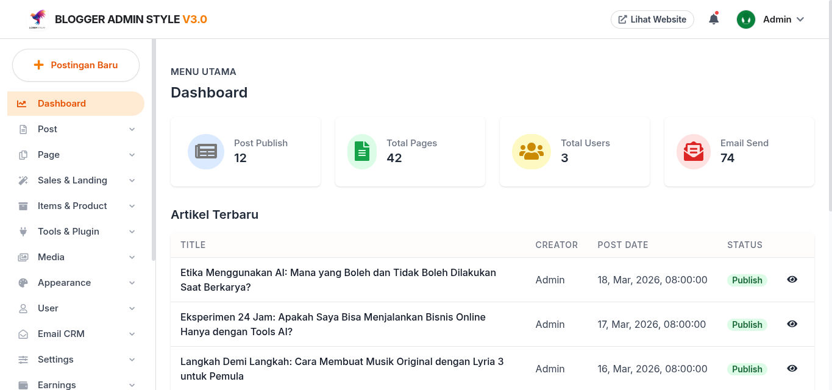
Task: Click the Total Users group icon
Action: (532, 152)
